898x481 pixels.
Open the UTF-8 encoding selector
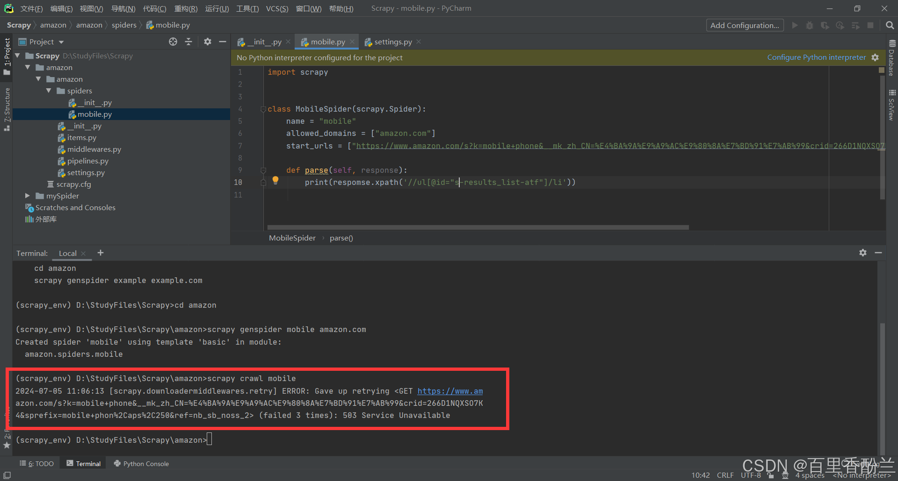(751, 475)
